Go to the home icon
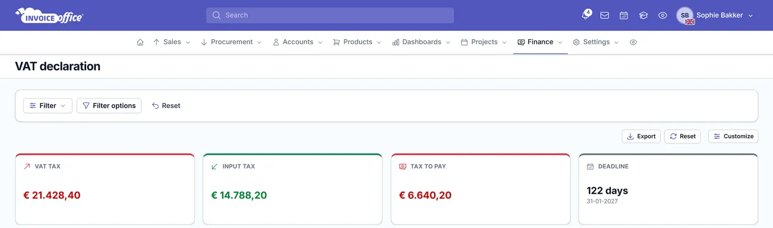The width and height of the screenshot is (773, 228). 140,42
